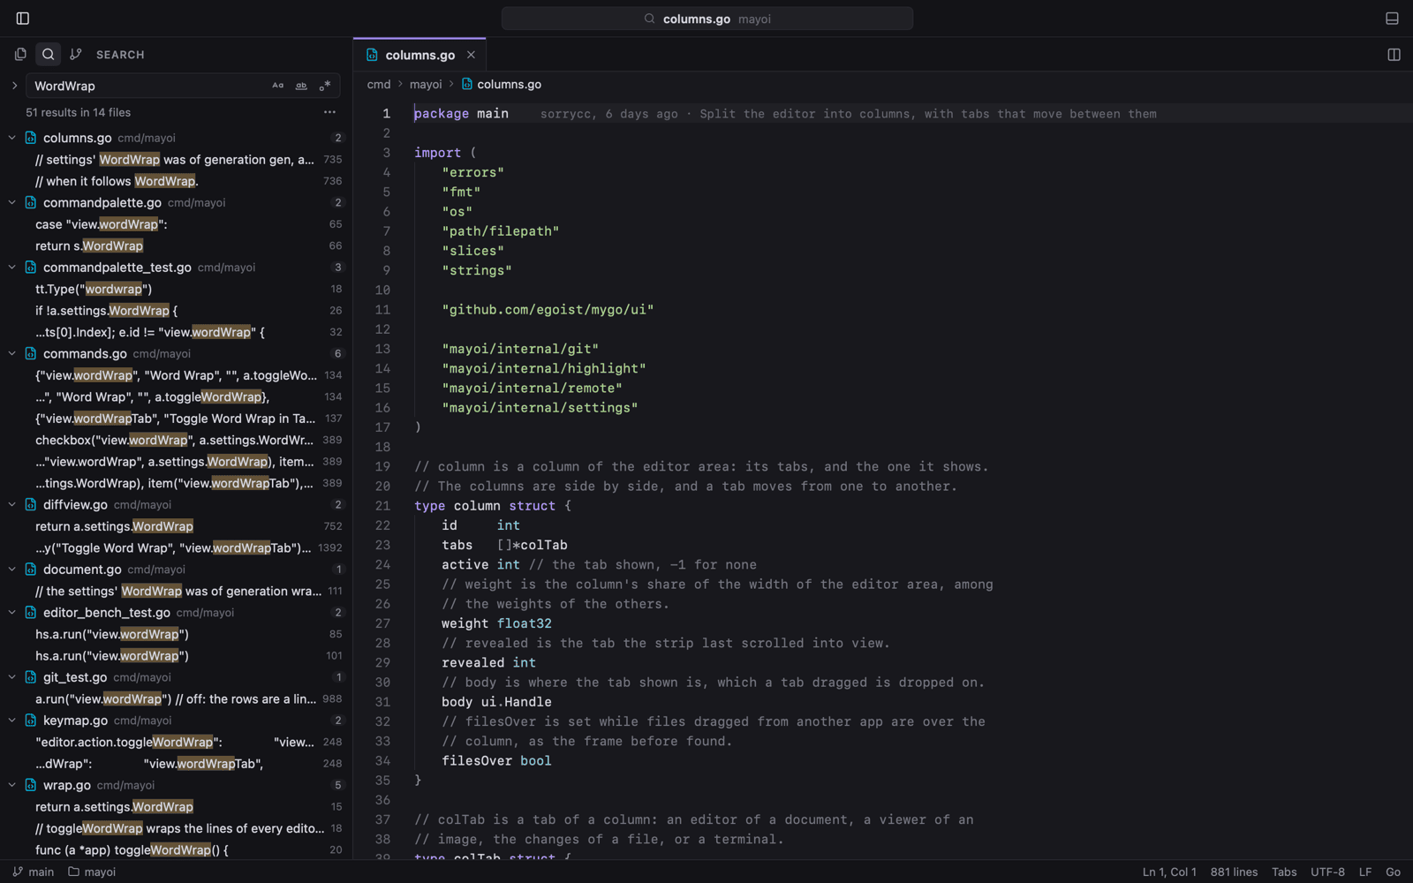
Task: Select the columns.go editor tab
Action: tap(419, 55)
